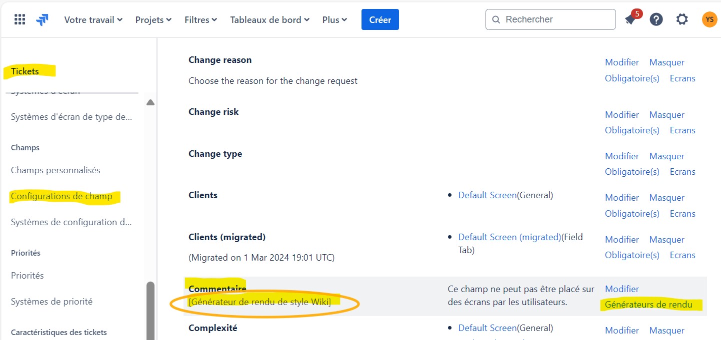Viewport: 721px width, 340px height.
Task: Open the Atlassian app switcher grid
Action: [19, 19]
